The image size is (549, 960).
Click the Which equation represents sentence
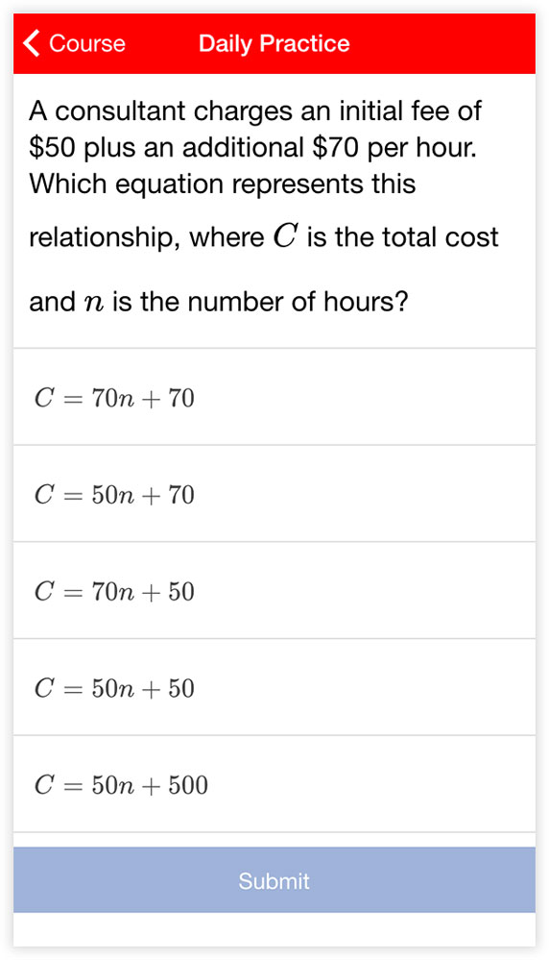223,185
